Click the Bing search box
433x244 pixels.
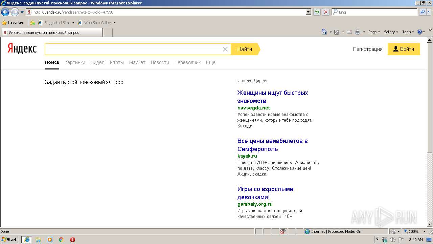coord(375,12)
